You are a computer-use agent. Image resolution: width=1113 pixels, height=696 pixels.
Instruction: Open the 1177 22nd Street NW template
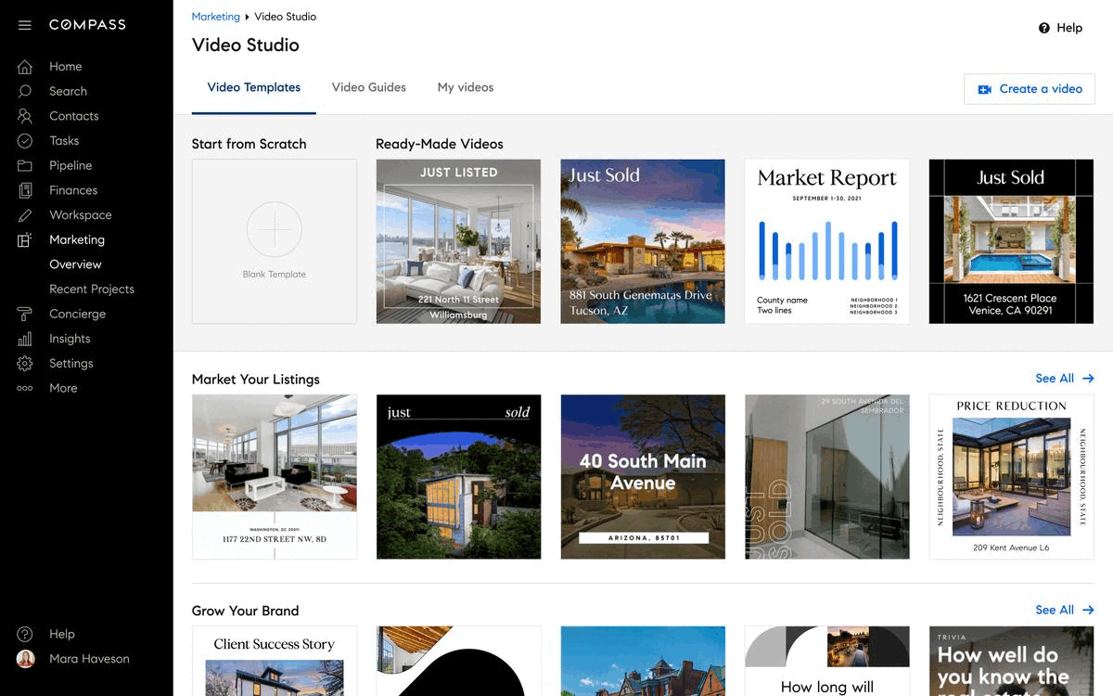275,477
